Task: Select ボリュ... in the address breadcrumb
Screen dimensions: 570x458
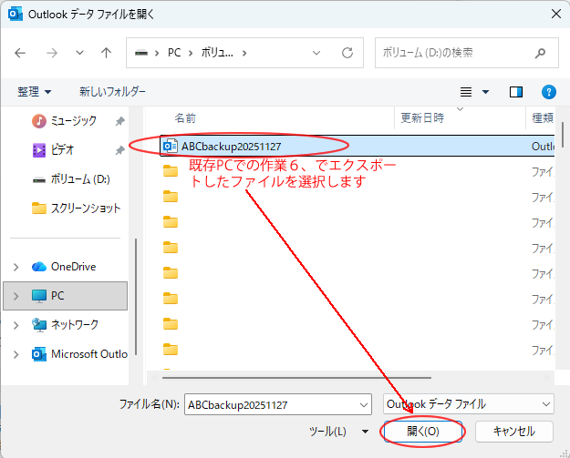Action: coord(217,53)
